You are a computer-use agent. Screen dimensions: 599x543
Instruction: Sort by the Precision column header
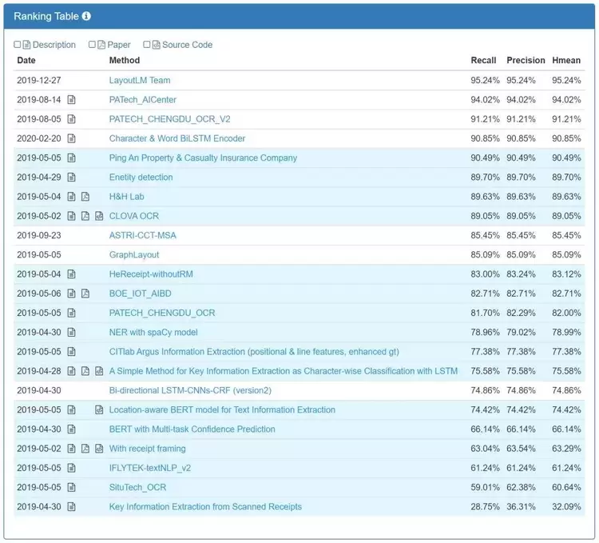pyautogui.click(x=526, y=60)
